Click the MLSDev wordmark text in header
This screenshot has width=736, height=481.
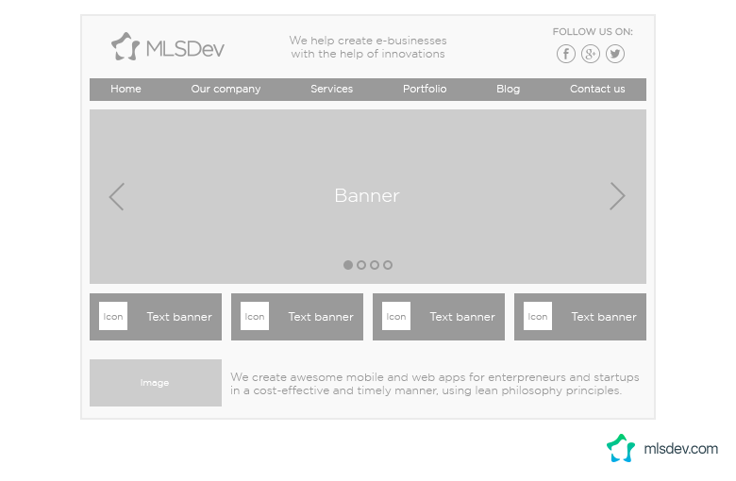click(x=185, y=49)
